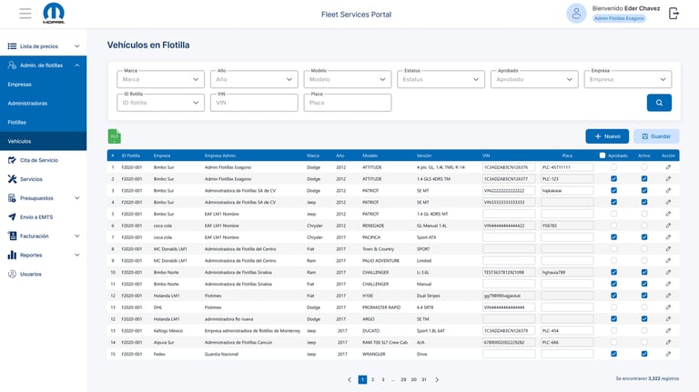699x392 pixels.
Task: Edit the H100 row pencil icon
Action: tap(668, 296)
